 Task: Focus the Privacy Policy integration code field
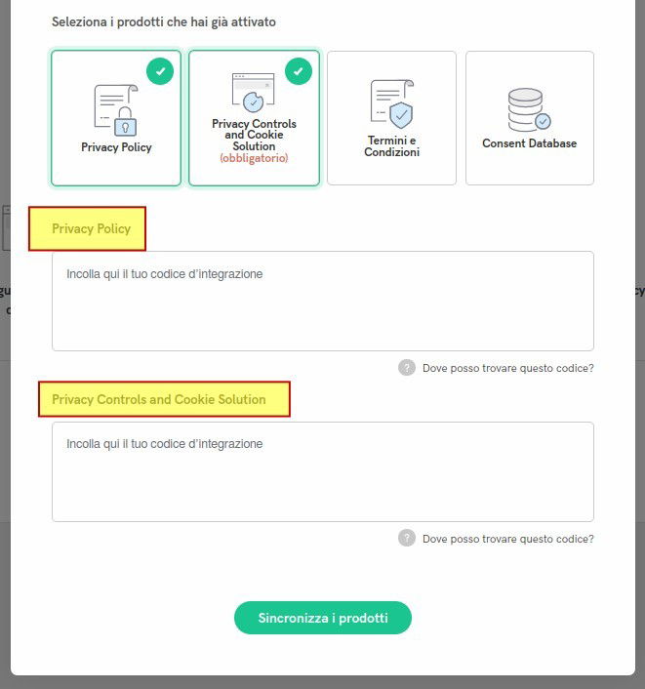click(322, 301)
